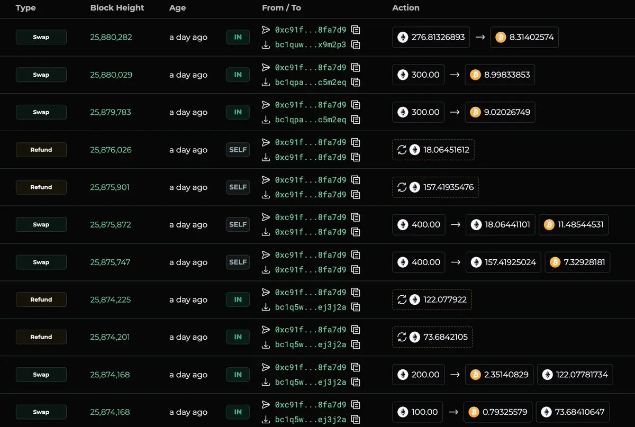The height and width of the screenshot is (427, 635).
Task: Click the Action column header
Action: (406, 8)
